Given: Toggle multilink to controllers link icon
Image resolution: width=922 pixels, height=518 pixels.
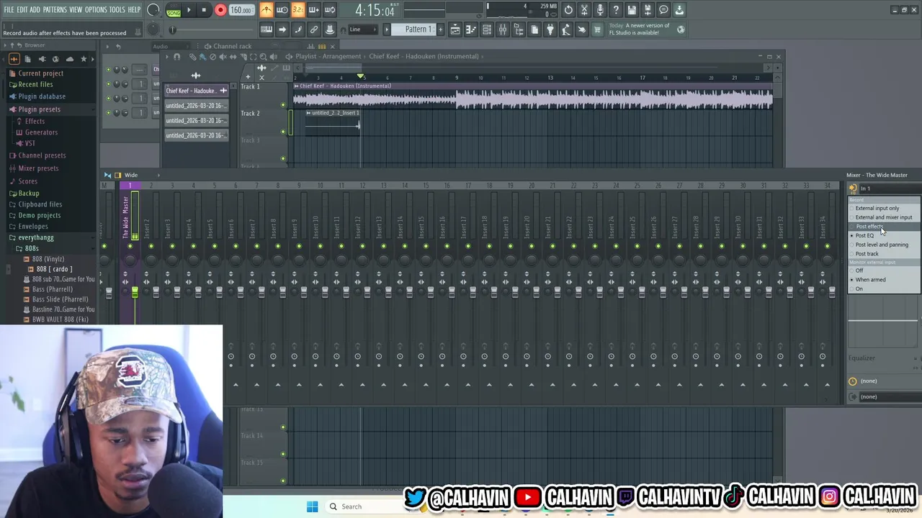Looking at the screenshot, I should pyautogui.click(x=314, y=29).
